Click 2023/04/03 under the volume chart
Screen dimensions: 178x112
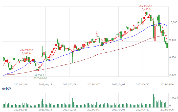pos(119,110)
